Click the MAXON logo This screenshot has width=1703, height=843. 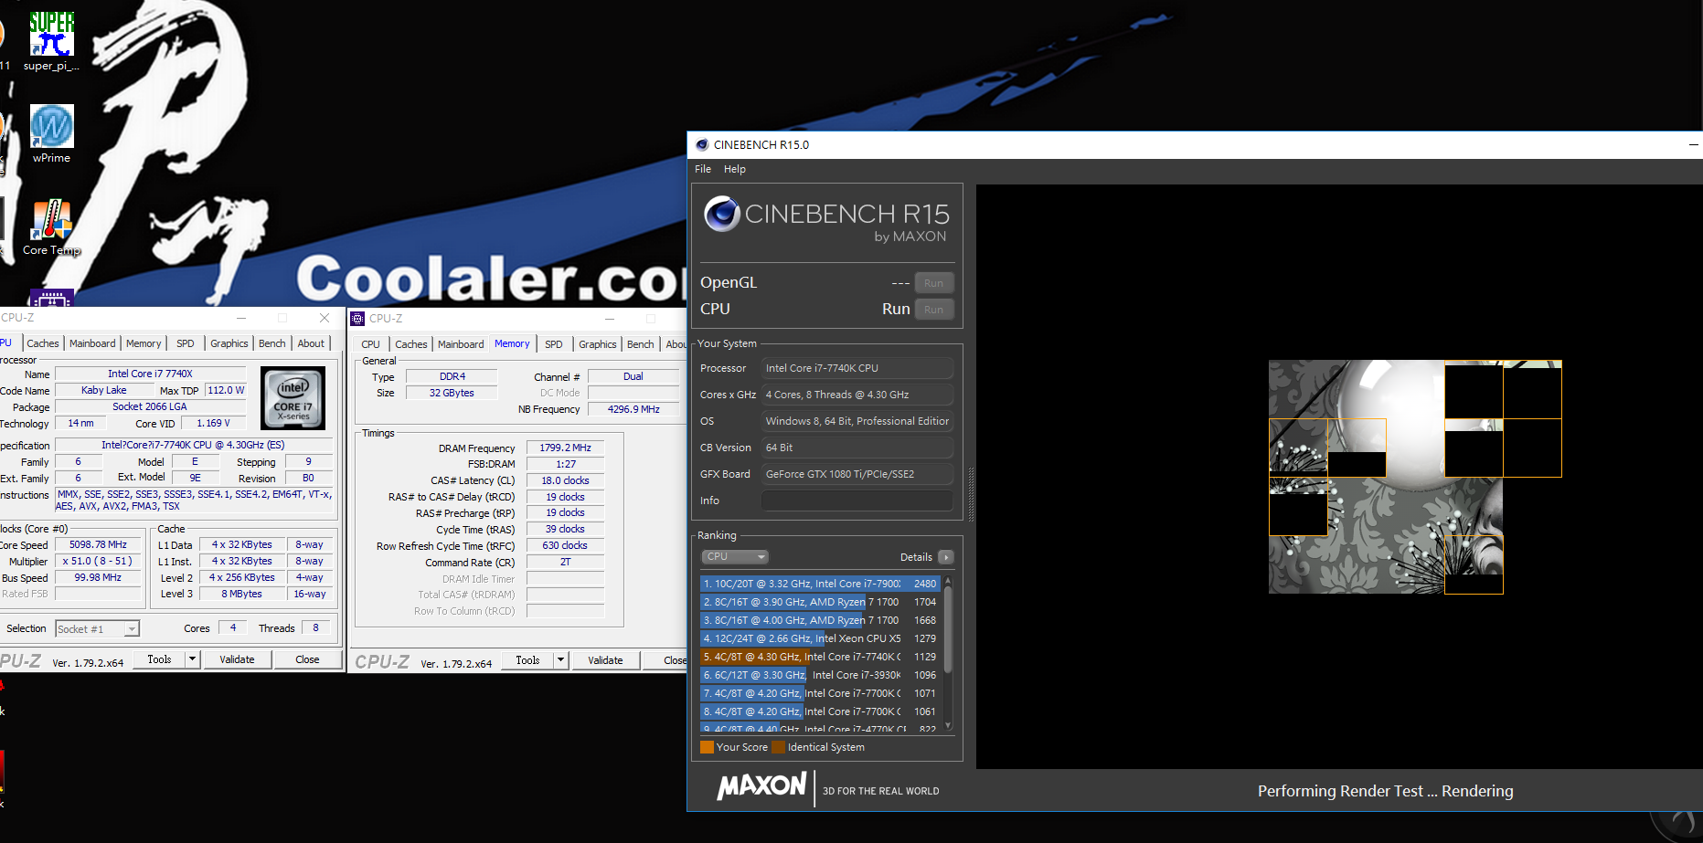pos(761,786)
